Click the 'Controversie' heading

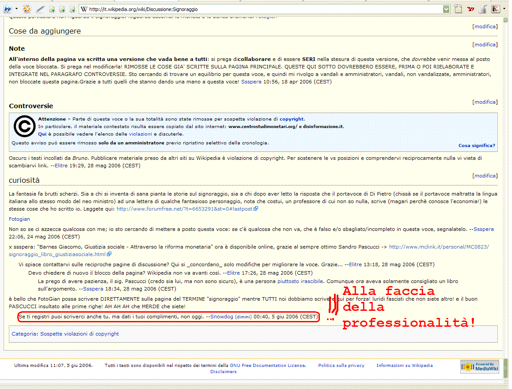tap(31, 106)
